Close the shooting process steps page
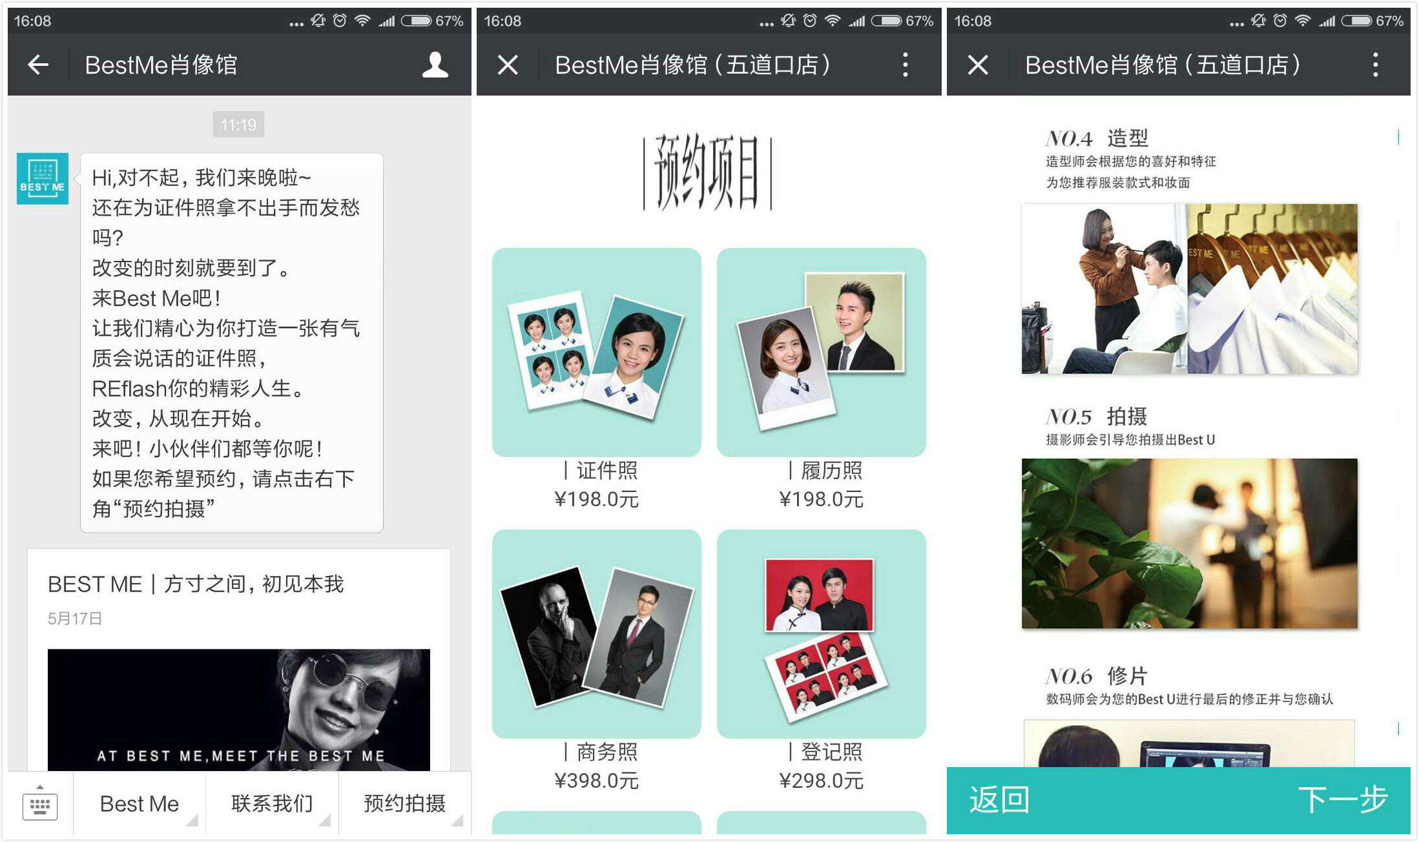Image resolution: width=1419 pixels, height=842 pixels. tap(978, 65)
